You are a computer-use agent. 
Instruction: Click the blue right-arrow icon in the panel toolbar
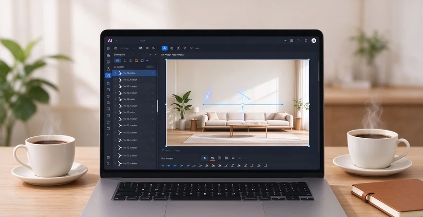coord(147,60)
